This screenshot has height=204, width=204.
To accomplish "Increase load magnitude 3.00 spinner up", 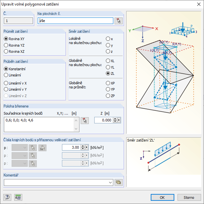I will click(83, 146).
